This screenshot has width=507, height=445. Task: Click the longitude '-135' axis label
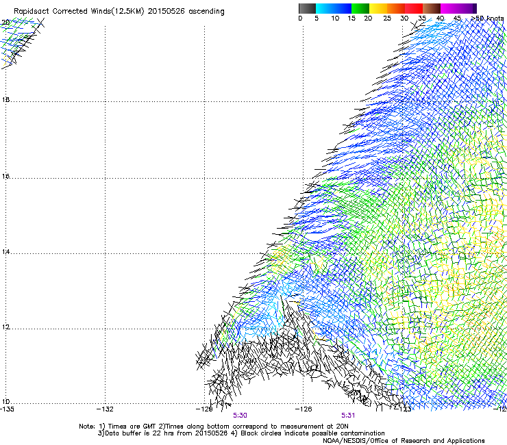(7, 409)
